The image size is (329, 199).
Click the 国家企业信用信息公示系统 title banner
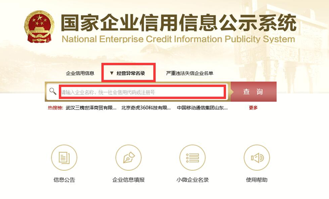[178, 28]
